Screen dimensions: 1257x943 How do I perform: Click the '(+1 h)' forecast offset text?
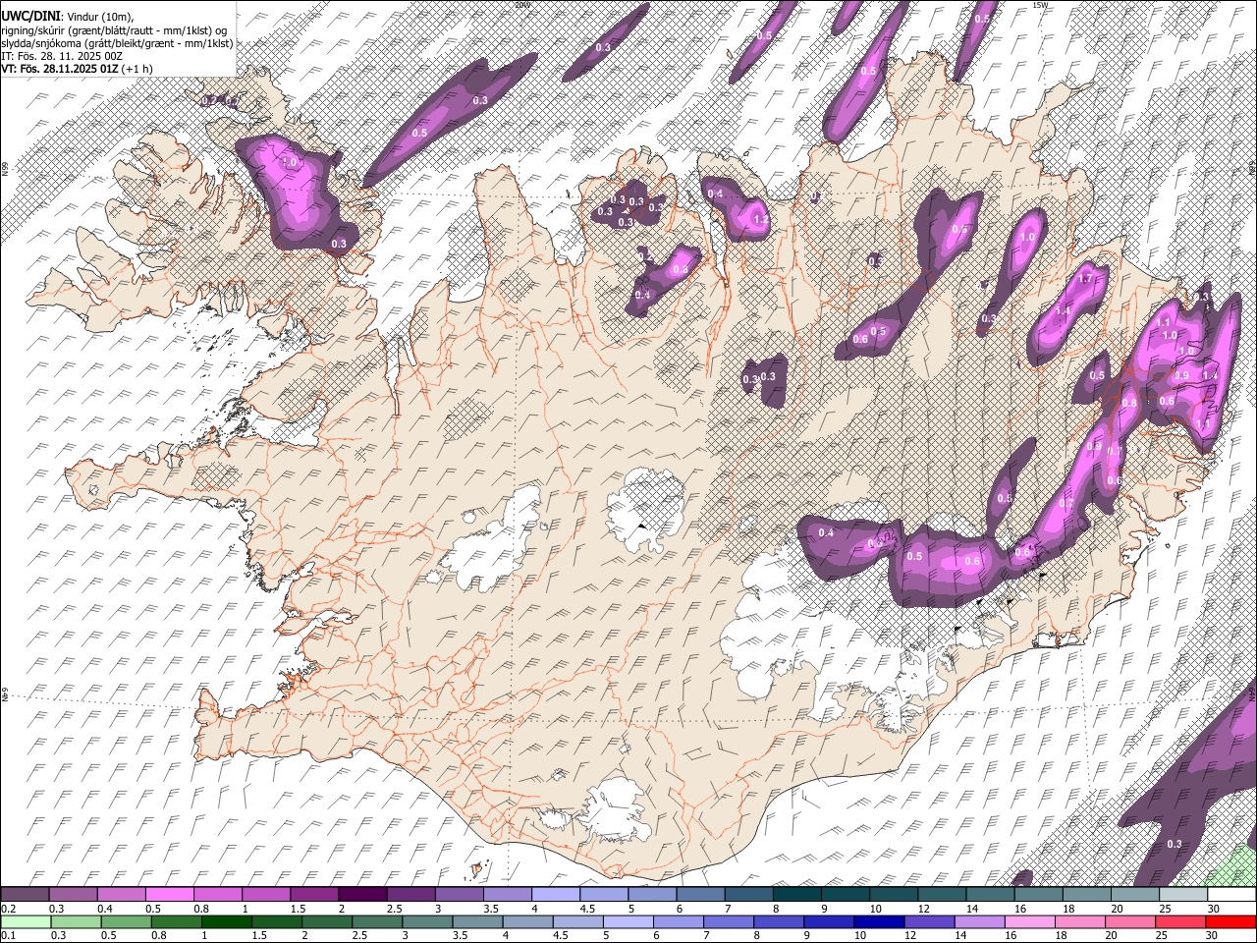137,69
